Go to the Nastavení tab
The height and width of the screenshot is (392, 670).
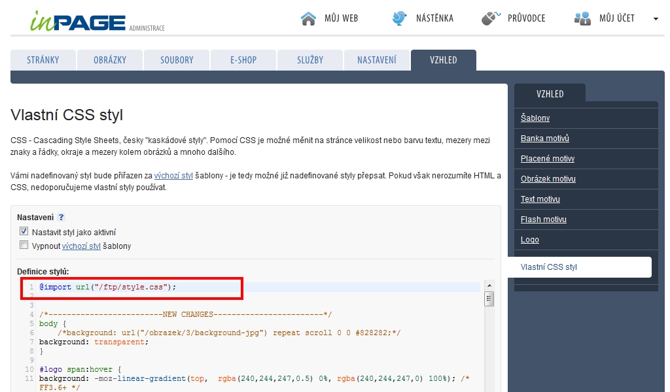click(376, 60)
